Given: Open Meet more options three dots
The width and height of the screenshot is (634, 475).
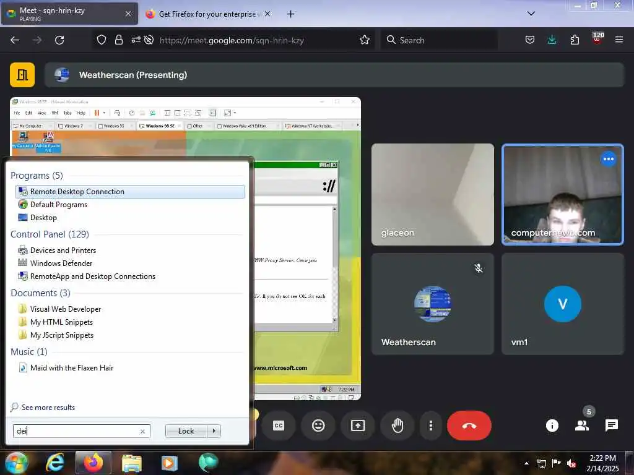Looking at the screenshot, I should click(x=431, y=426).
